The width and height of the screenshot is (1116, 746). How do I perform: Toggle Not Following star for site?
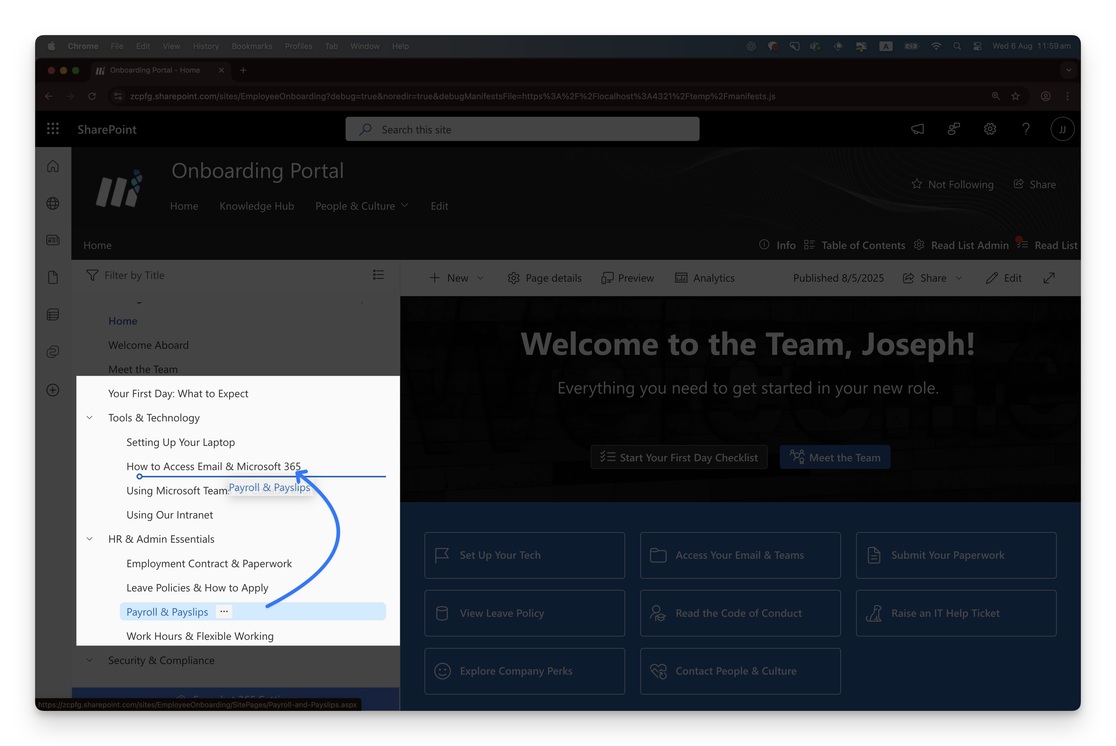917,184
